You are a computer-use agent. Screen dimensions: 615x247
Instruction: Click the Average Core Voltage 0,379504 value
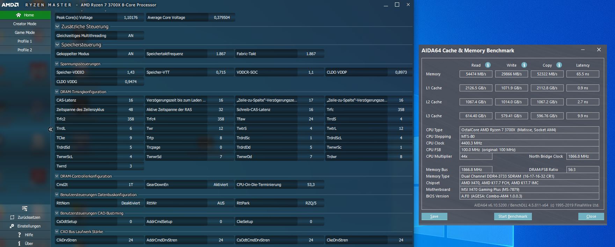[x=222, y=17]
